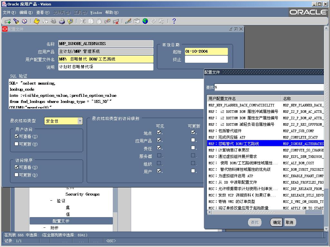The width and height of the screenshot is (330, 247).
Task: Collapse the 验证 tree node
Action: (51, 201)
